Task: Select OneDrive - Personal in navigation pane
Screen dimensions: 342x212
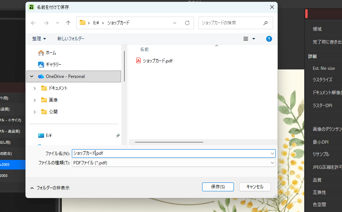Action: pyautogui.click(x=74, y=76)
